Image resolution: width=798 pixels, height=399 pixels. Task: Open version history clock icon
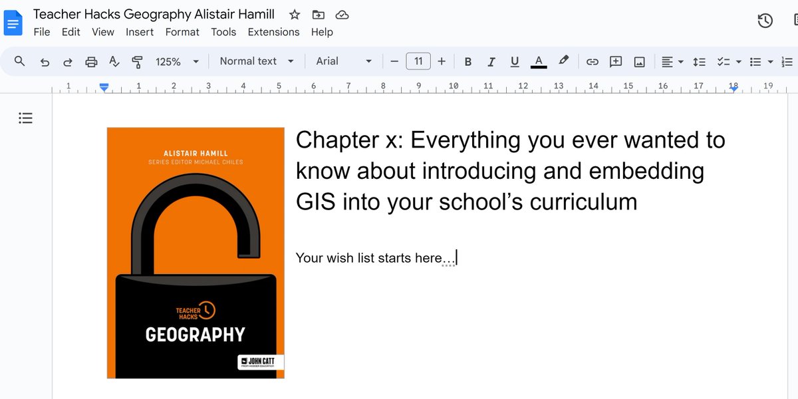pos(764,21)
